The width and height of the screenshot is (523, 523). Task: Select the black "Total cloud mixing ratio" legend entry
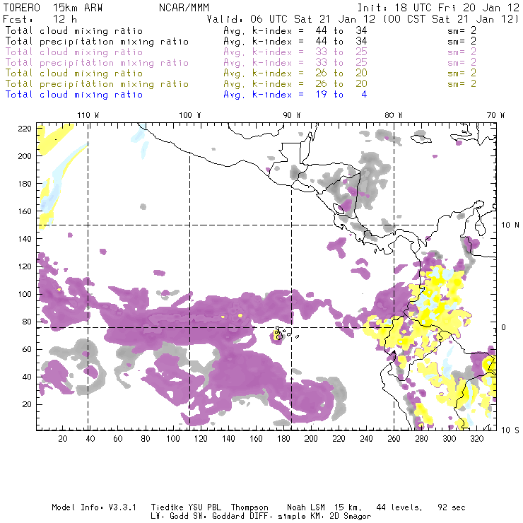coord(74,31)
